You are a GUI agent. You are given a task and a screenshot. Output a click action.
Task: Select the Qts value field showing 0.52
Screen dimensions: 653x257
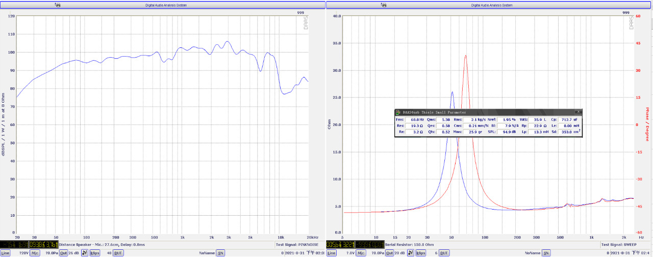[442, 132]
